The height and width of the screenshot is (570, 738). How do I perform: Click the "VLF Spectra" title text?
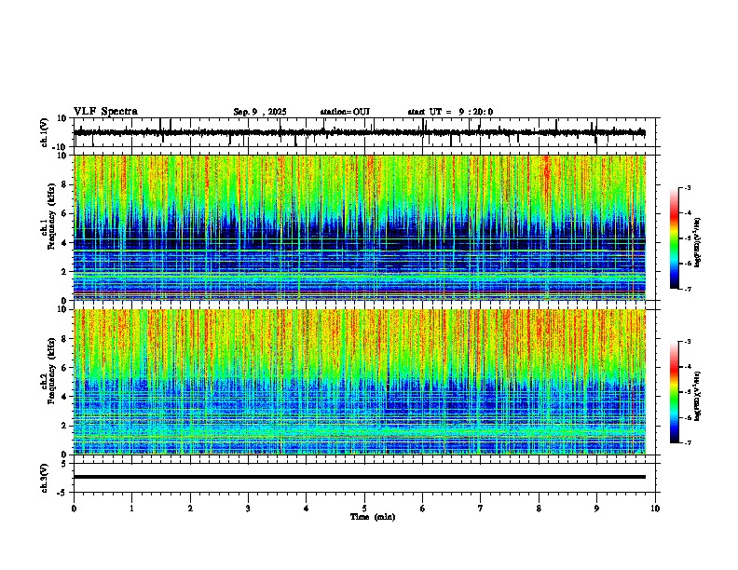click(105, 112)
